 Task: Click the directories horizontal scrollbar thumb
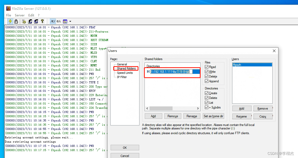161,108
